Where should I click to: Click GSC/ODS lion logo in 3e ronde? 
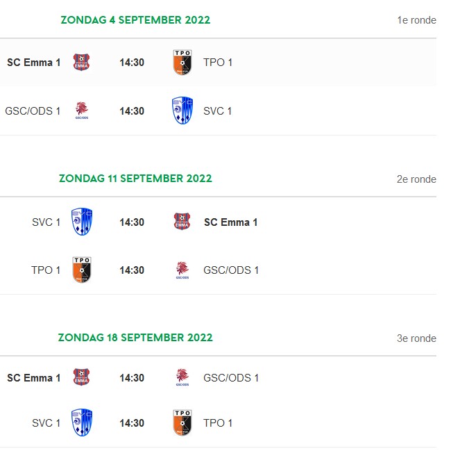click(x=182, y=377)
